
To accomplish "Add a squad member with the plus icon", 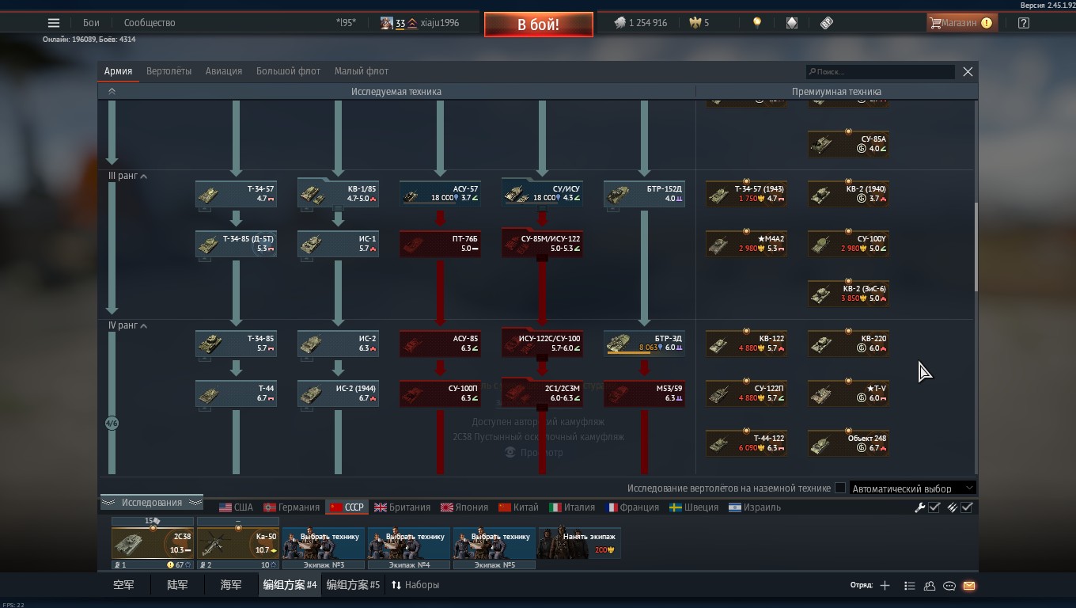I will pyautogui.click(x=885, y=586).
